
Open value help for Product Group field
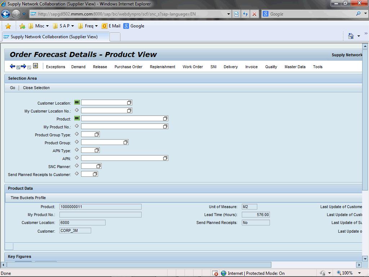[126, 142]
